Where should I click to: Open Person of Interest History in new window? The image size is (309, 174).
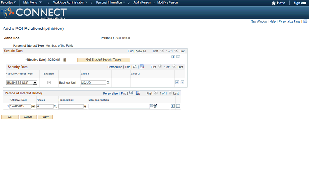pos(131,93)
